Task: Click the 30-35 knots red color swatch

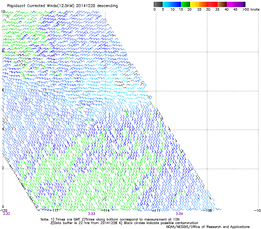Action: pyautogui.click(x=213, y=4)
